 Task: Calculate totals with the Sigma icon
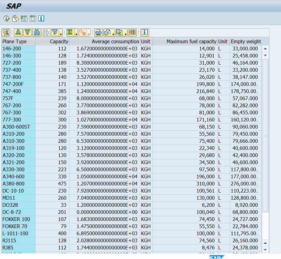[x=70, y=32]
